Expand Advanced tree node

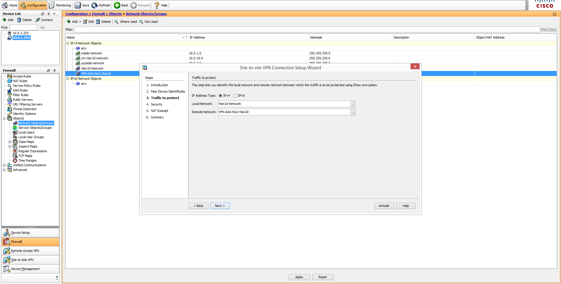[4, 170]
